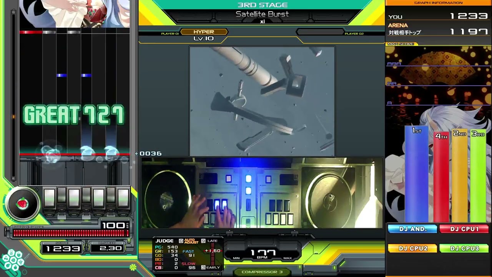Click the Lv.10 level label

pos(204,38)
